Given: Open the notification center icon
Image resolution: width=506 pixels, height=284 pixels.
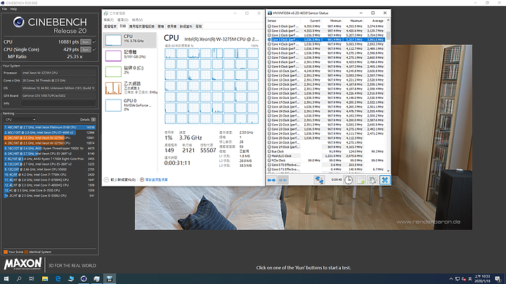Looking at the screenshot, I should (x=498, y=278).
